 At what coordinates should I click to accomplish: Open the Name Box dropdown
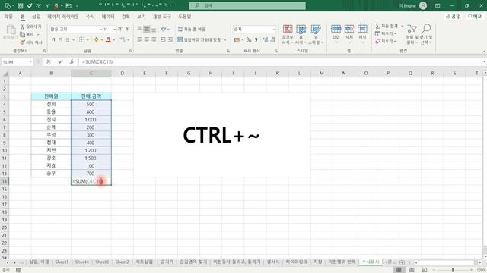point(30,62)
